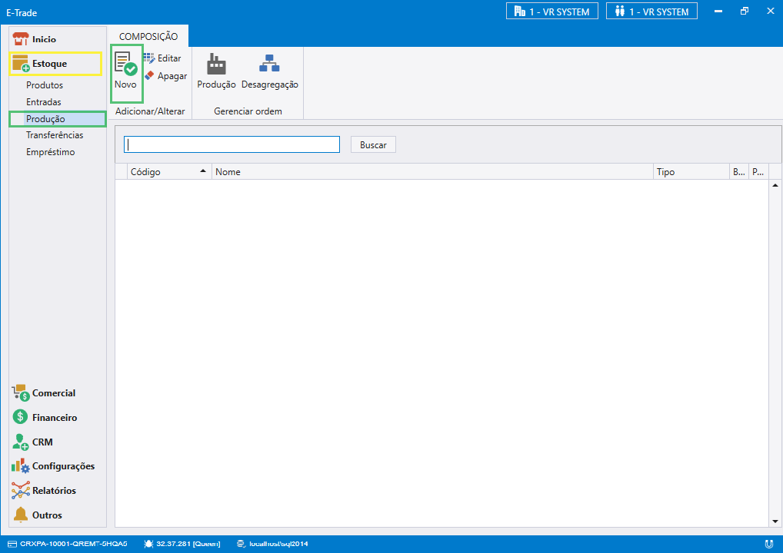Screen dimensions: 783x553
Task: Go to Transferências under Estoque
Action: point(55,135)
